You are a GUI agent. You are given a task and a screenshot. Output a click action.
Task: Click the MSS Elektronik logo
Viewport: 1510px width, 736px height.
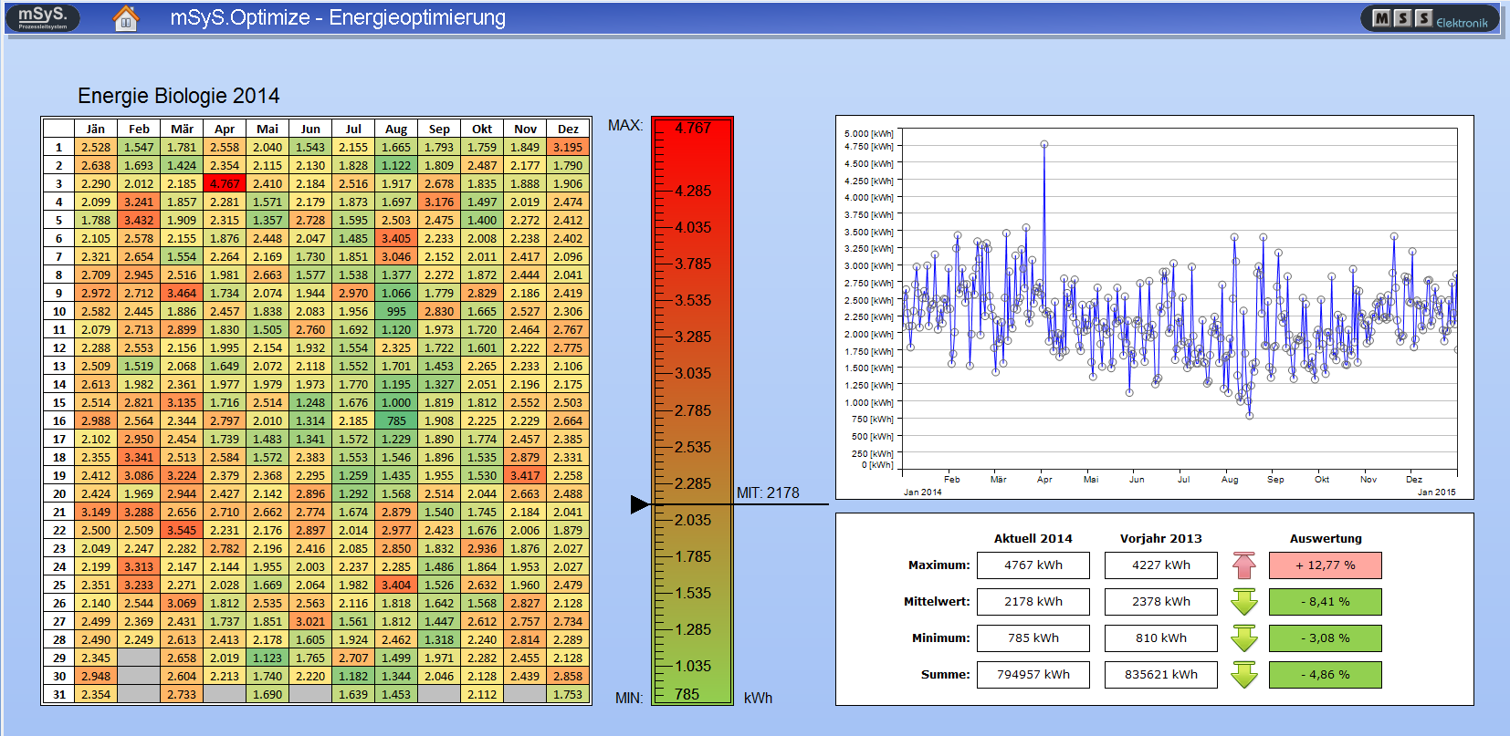pos(1430,19)
